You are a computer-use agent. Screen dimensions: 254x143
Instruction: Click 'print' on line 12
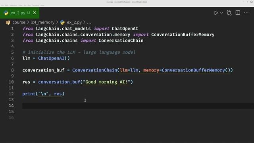point(29,94)
